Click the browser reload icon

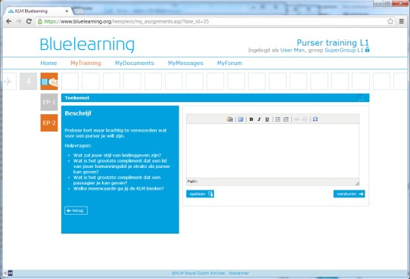[x=29, y=21]
